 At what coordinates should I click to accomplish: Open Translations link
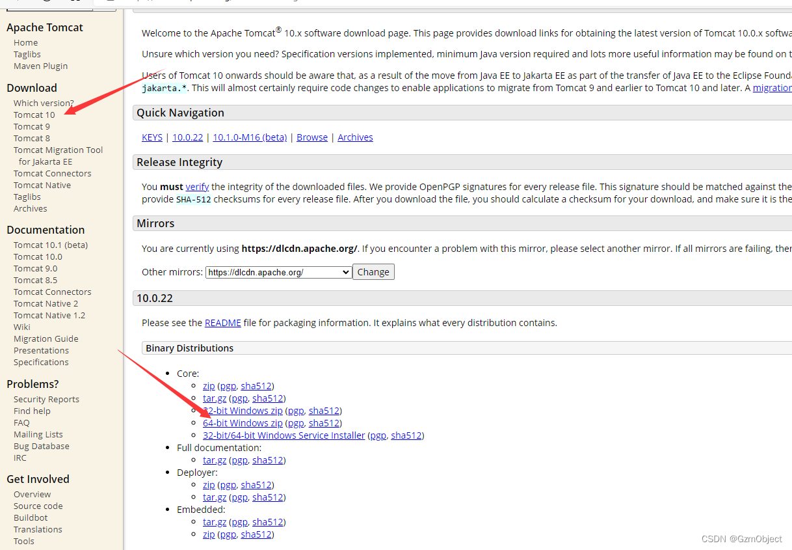click(x=38, y=529)
